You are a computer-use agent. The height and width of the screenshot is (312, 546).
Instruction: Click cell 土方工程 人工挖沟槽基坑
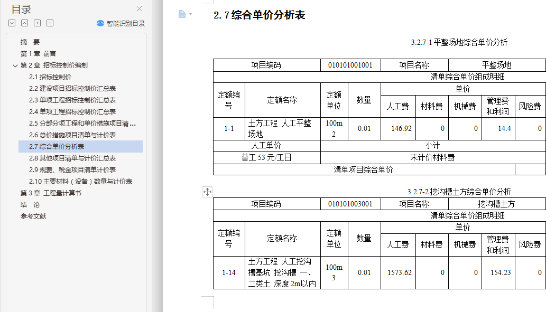click(282, 273)
